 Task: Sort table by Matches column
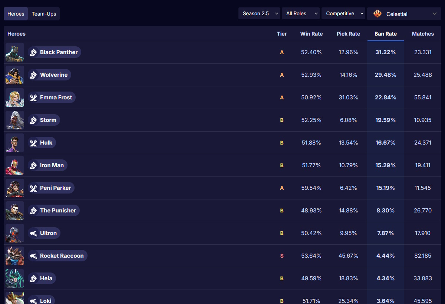click(x=423, y=34)
